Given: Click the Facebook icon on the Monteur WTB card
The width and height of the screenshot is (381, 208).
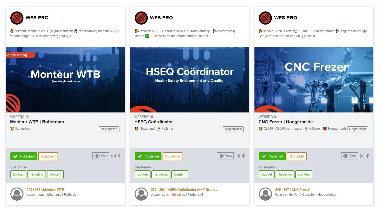Looking at the screenshot, I should pos(119,156).
